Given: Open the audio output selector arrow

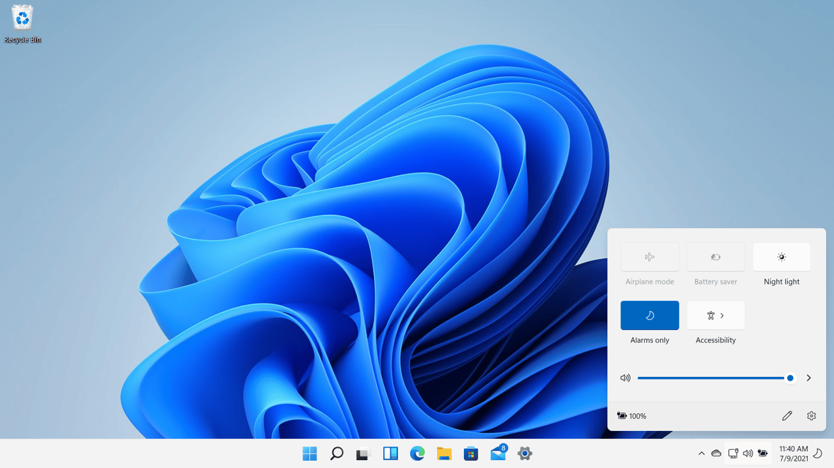Looking at the screenshot, I should pos(809,378).
